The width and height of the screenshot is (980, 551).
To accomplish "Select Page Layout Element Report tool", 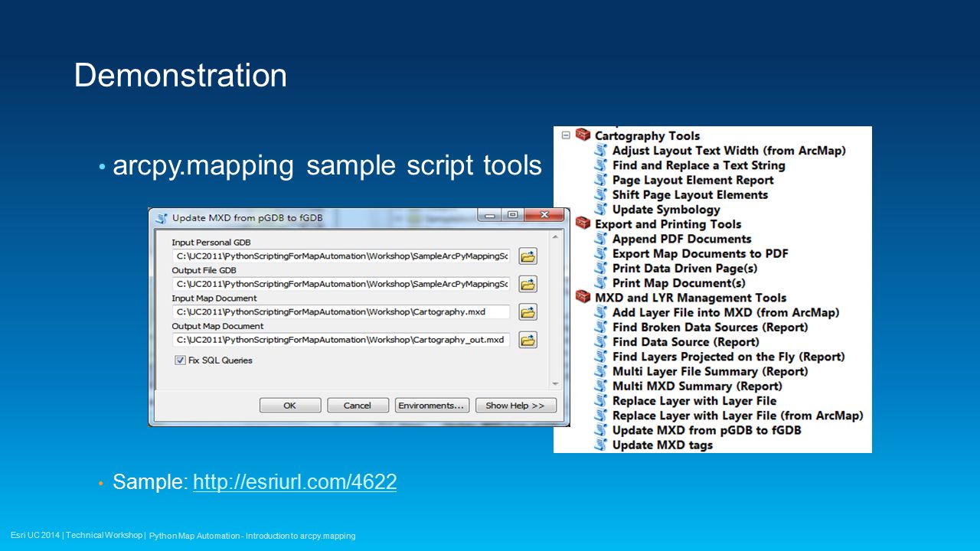I will click(693, 180).
